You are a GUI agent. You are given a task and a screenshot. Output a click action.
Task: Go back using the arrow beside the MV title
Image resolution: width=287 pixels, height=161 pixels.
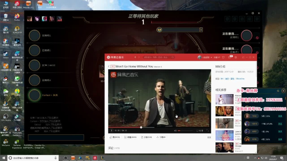tap(109, 67)
